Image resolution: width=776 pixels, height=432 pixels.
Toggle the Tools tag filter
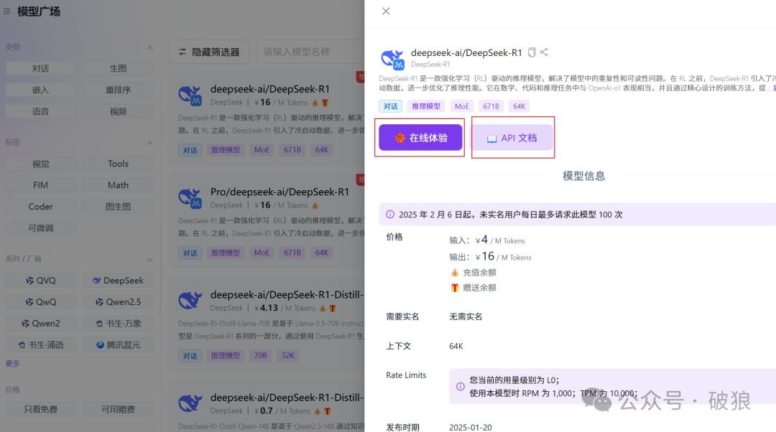point(119,164)
